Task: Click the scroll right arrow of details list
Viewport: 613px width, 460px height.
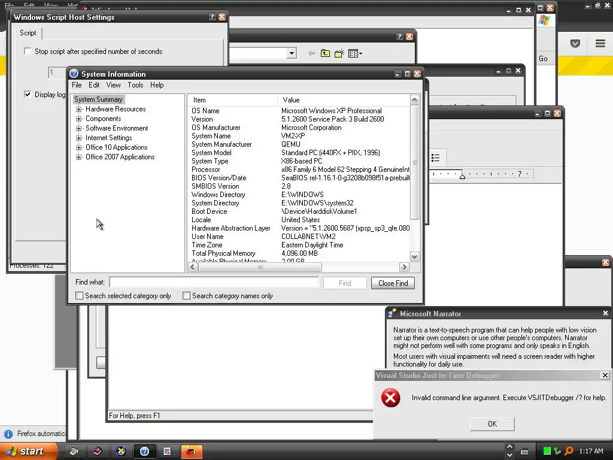Action: (404, 267)
